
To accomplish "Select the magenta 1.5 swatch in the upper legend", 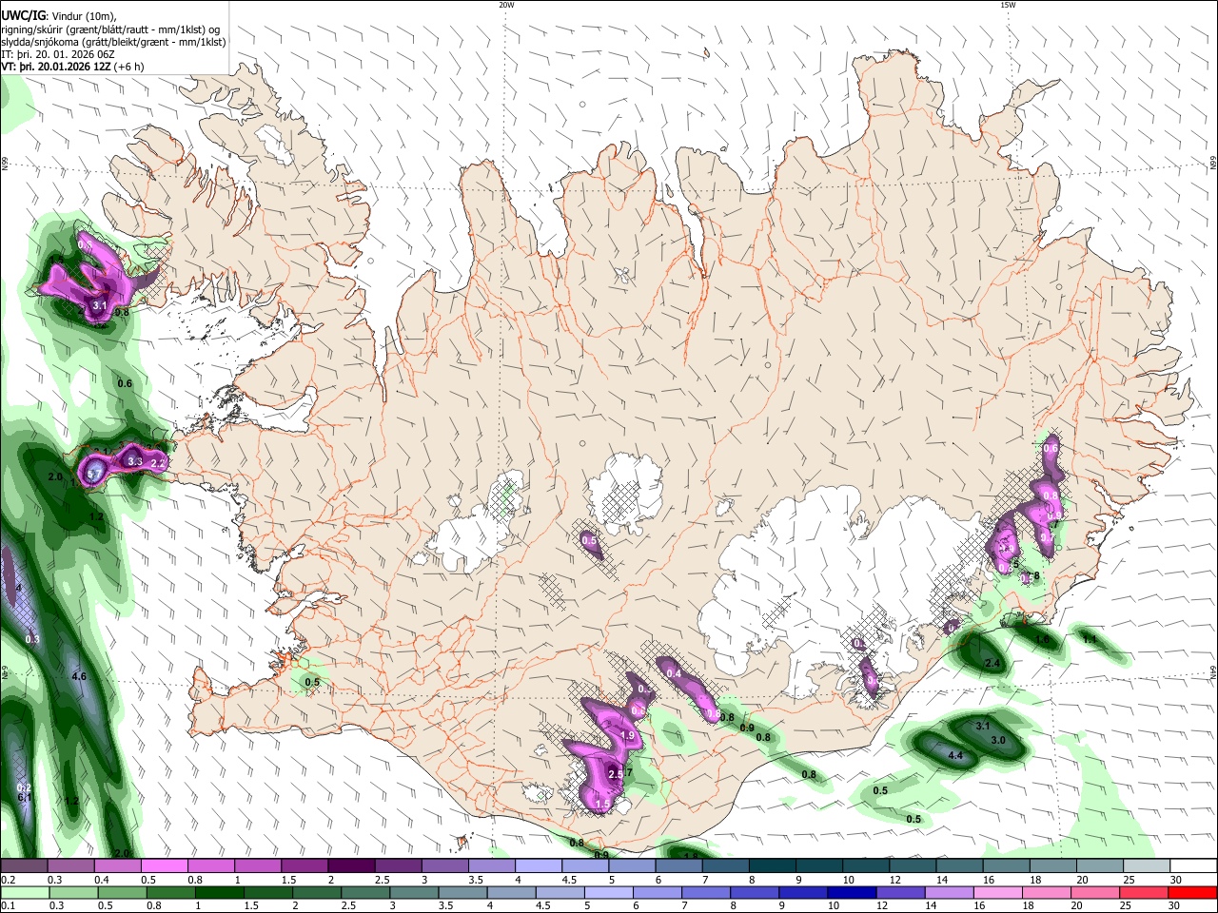I will pos(304,866).
